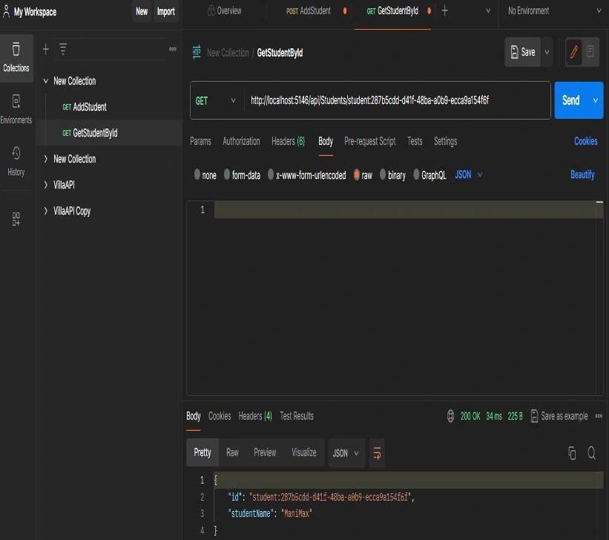Open the response Headers (4) tab

pyautogui.click(x=255, y=416)
